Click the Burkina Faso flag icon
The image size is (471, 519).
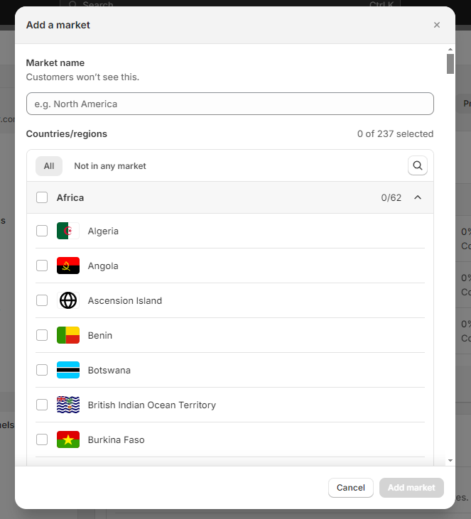[x=68, y=439]
